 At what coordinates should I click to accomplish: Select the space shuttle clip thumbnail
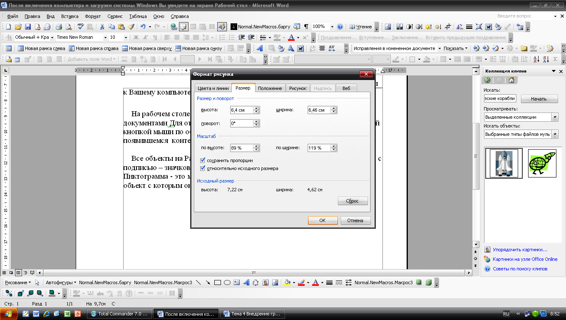coord(504,163)
